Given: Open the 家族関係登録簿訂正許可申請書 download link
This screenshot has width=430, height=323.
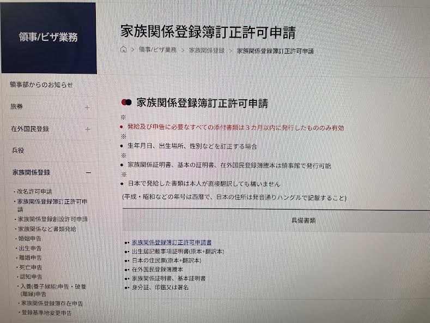Looking at the screenshot, I should click(172, 243).
